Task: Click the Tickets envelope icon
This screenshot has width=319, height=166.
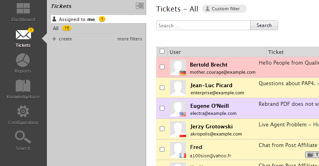Action: pyautogui.click(x=23, y=35)
